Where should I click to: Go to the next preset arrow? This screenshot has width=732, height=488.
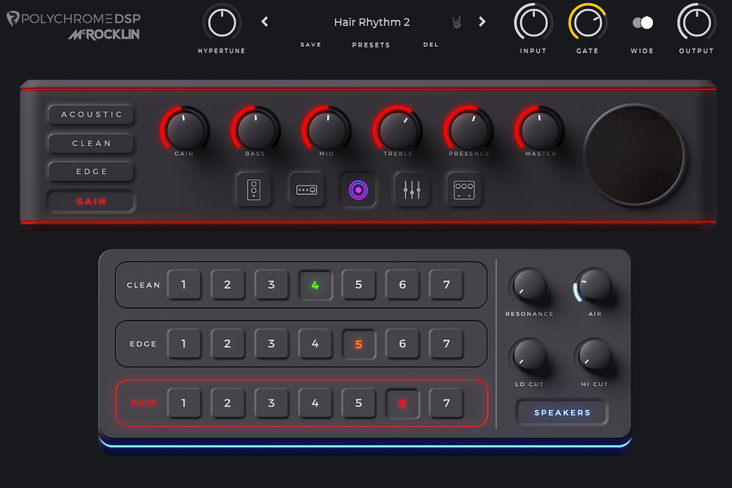482,22
